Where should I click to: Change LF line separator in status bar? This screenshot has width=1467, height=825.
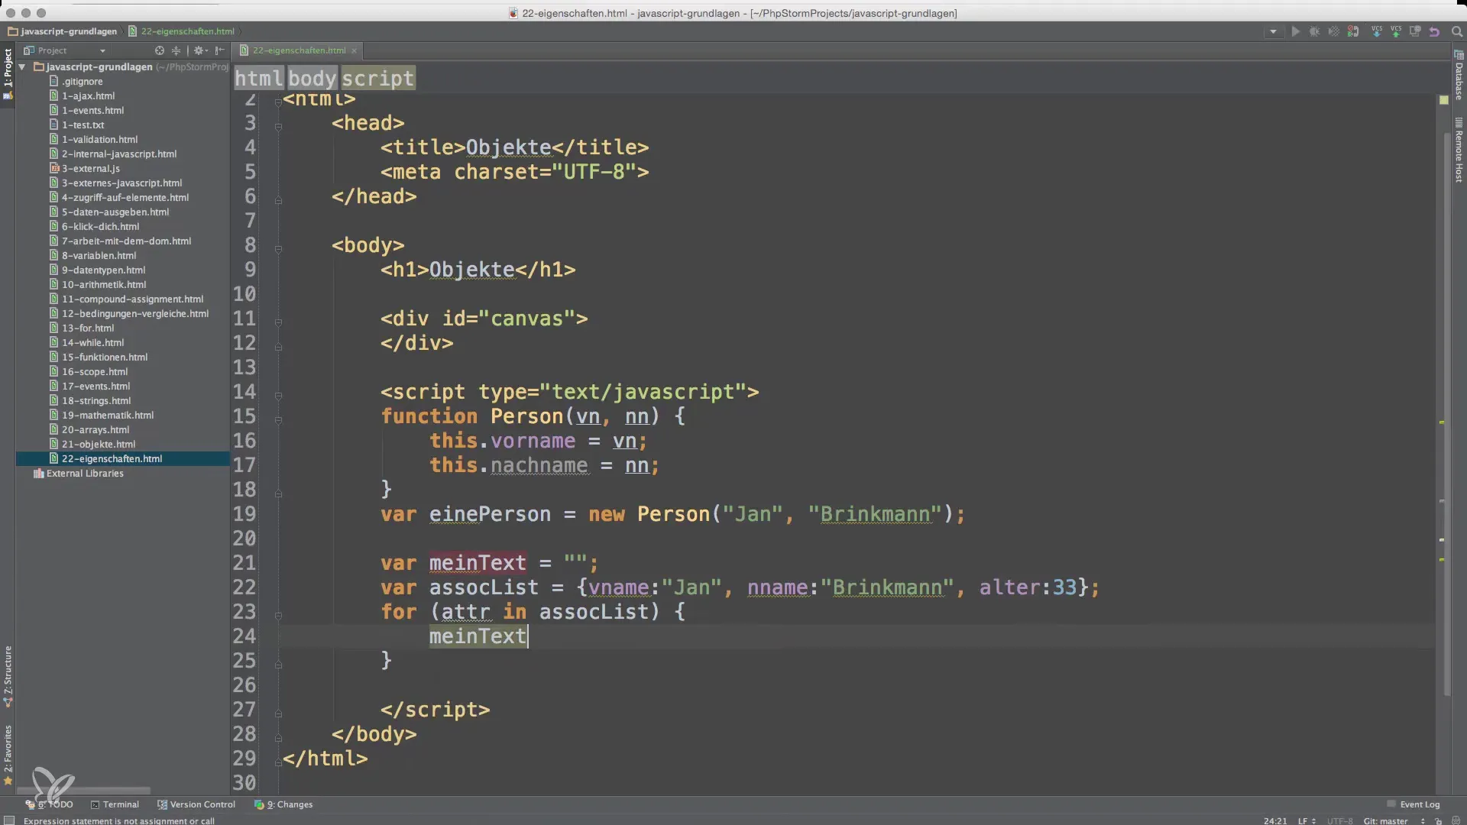1306,820
